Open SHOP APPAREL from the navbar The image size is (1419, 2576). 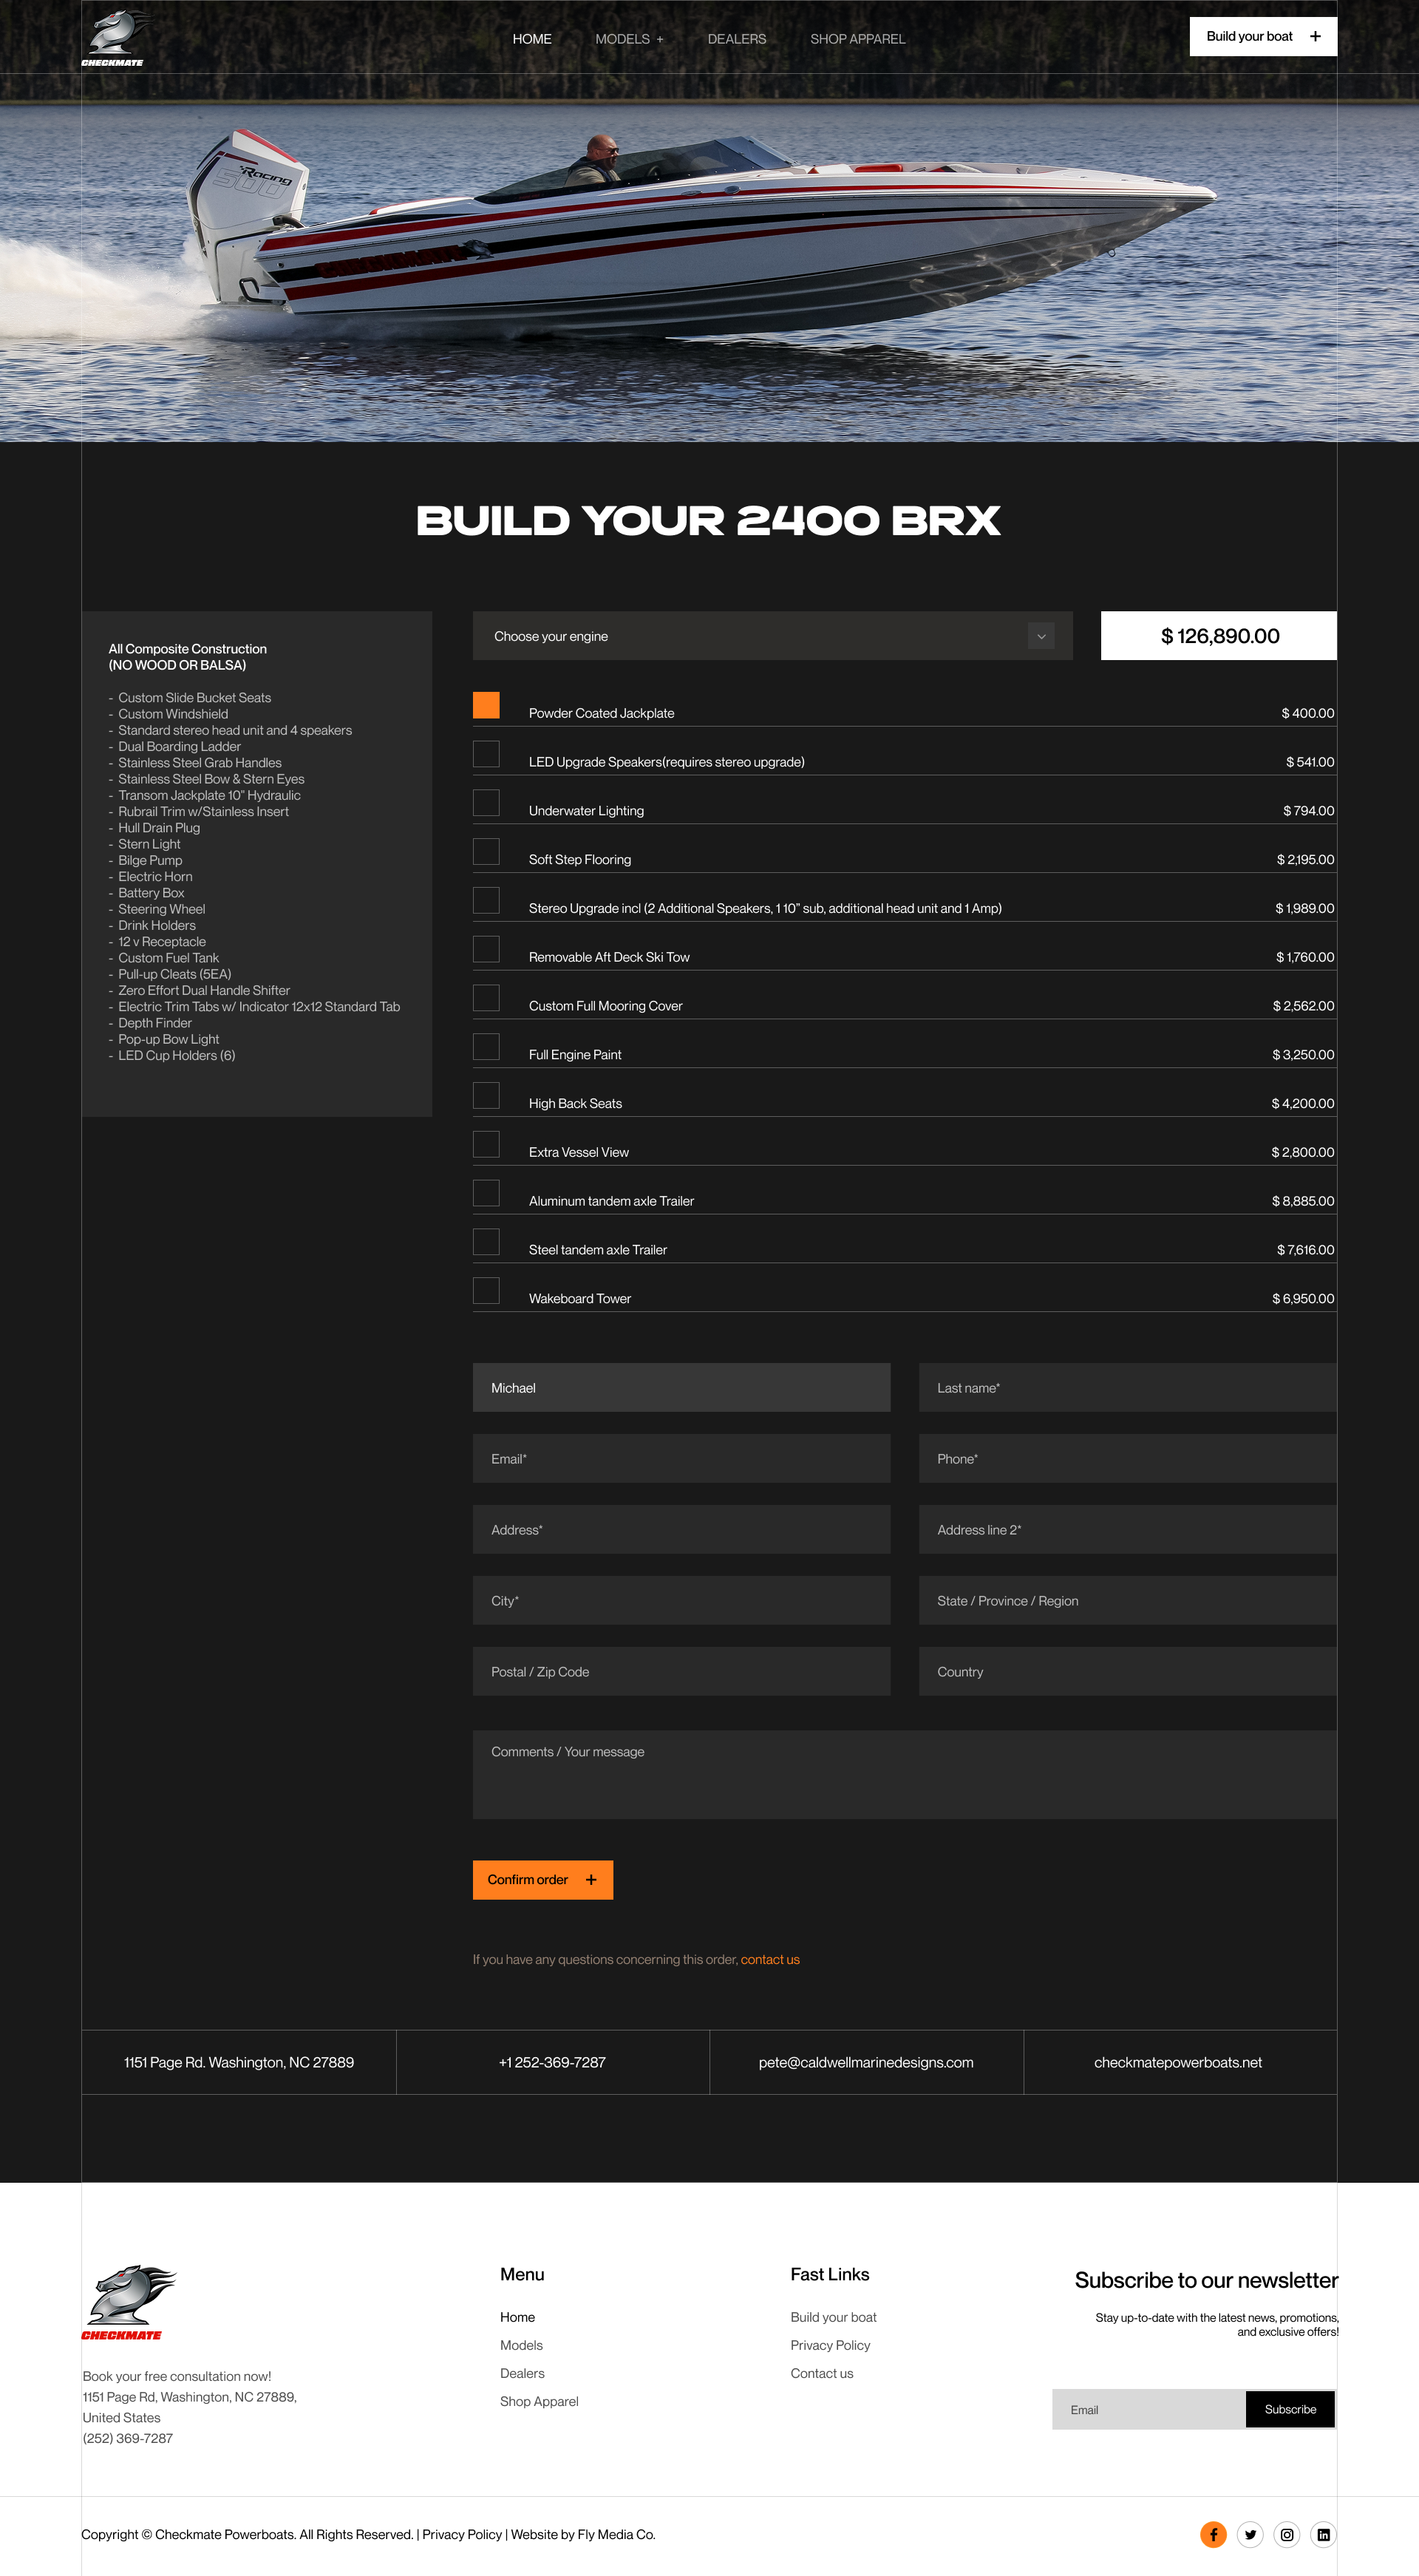(x=857, y=39)
